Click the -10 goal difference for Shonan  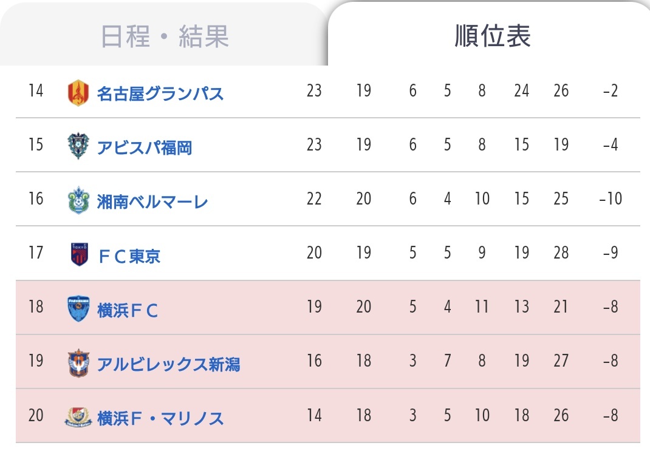[x=611, y=198]
